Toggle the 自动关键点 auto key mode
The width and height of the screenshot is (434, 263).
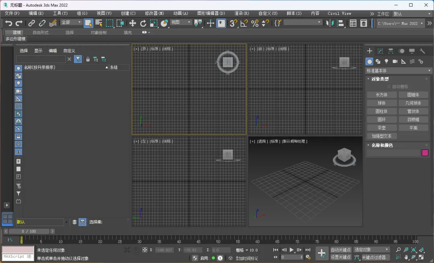coord(340,250)
